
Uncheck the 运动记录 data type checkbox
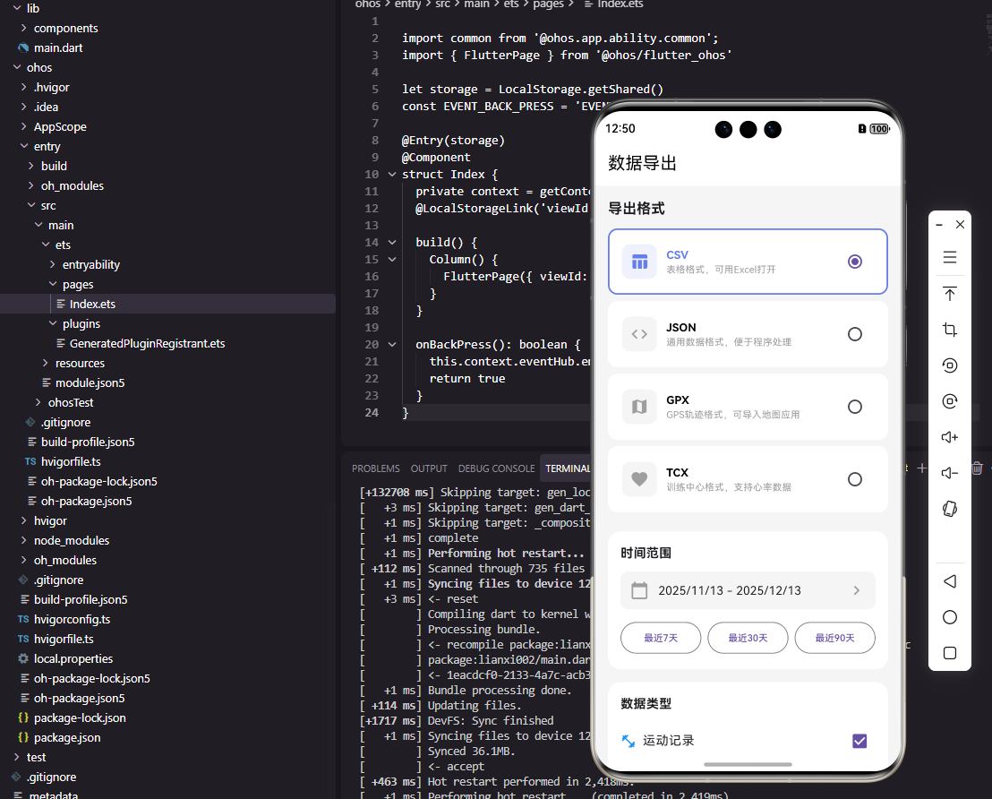[859, 741]
